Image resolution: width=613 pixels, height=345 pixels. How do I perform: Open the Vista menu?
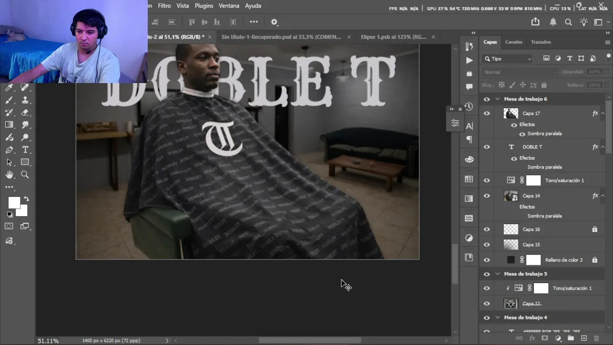click(182, 6)
